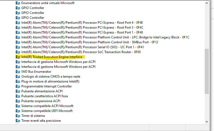Click the icon next to Sistema compatibile UEFI Microsoft
Viewport: 214px width, 131px height.
click(18, 111)
